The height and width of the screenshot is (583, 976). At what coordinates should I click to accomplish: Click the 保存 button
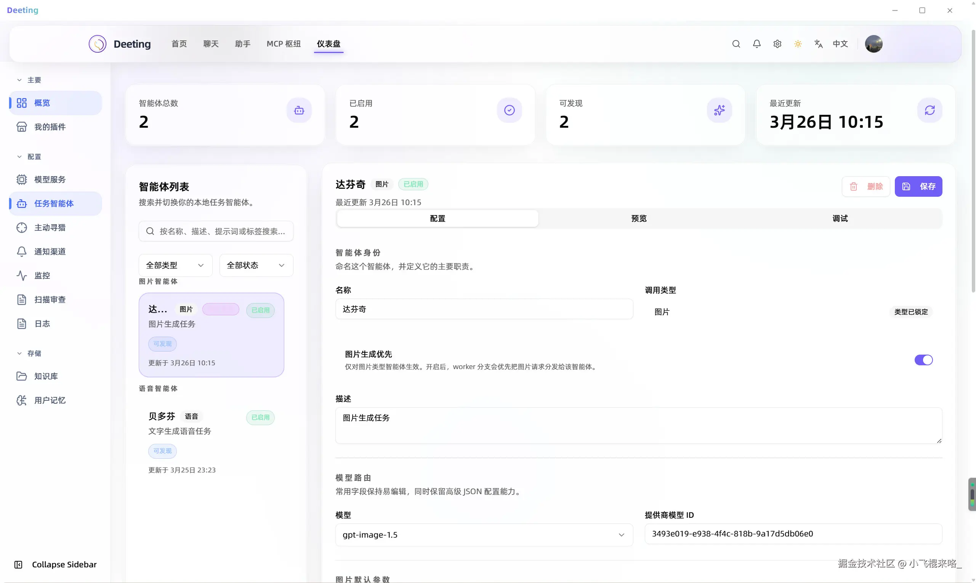[x=918, y=186]
